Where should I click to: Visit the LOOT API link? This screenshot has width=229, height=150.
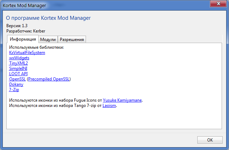[18, 74]
